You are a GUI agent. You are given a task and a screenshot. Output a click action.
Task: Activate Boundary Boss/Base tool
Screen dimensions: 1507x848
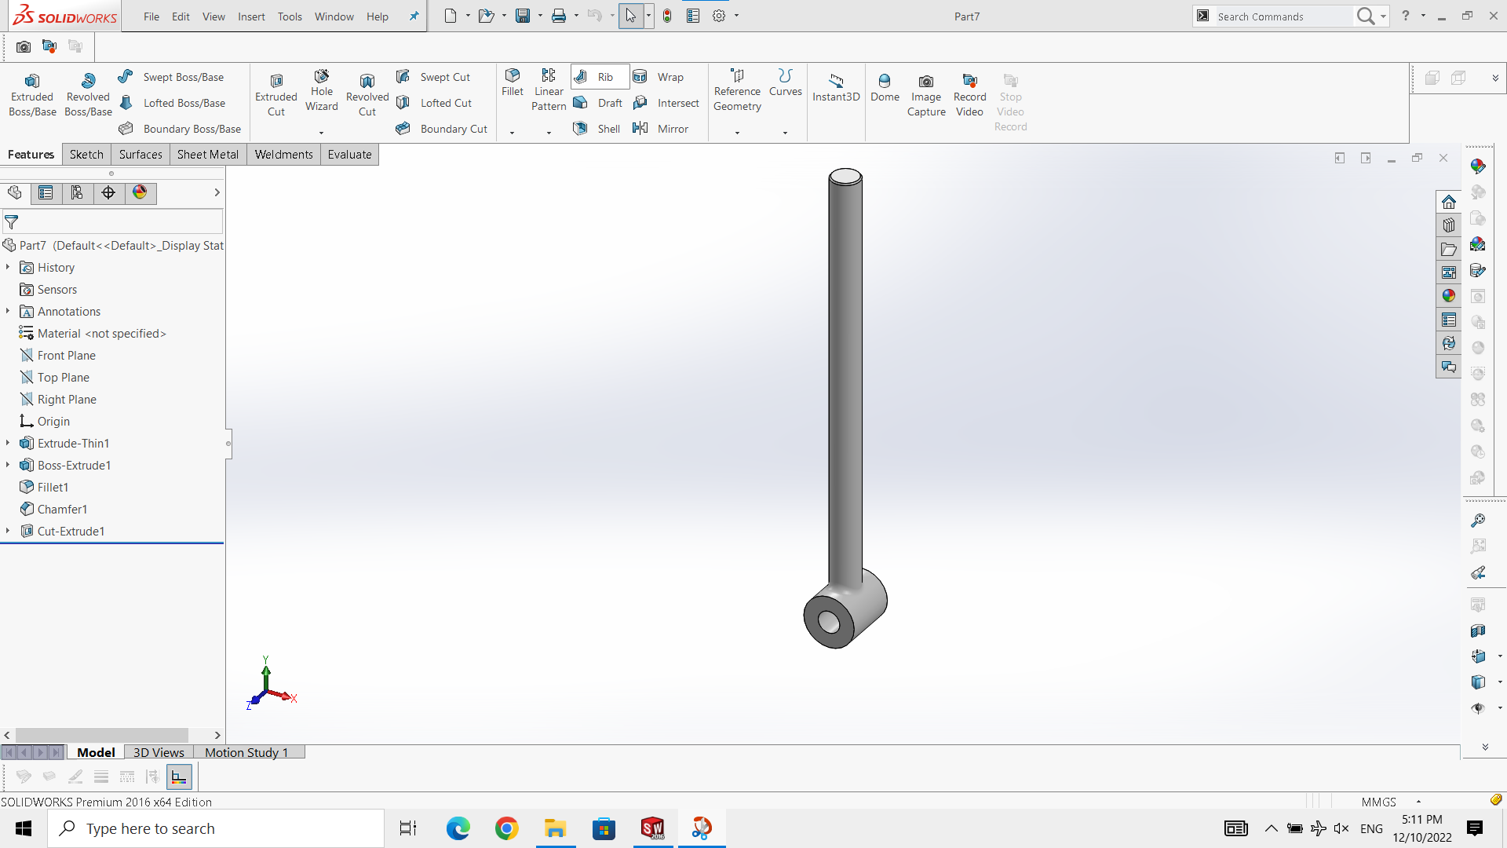(180, 129)
